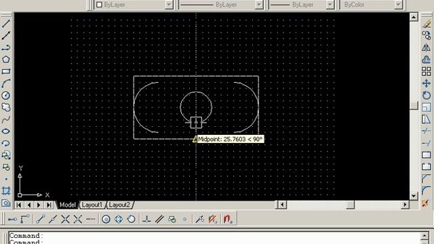Select the Ellipse tool
Image resolution: width=434 pixels, height=244 pixels.
[x=6, y=131]
